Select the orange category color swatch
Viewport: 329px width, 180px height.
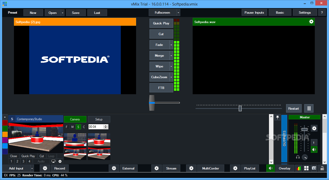pos(5,134)
